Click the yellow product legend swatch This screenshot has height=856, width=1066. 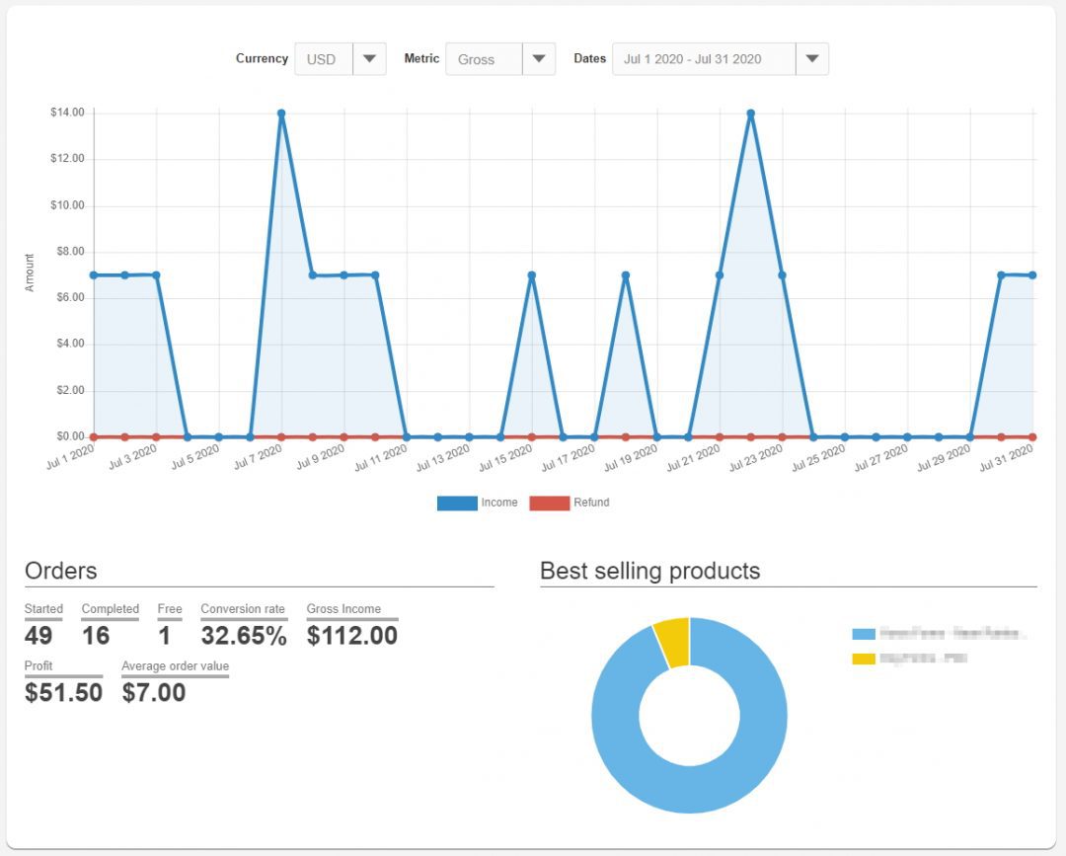point(864,659)
